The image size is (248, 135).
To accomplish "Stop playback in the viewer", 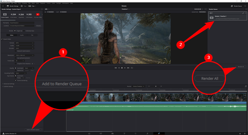I will tap(122, 68).
